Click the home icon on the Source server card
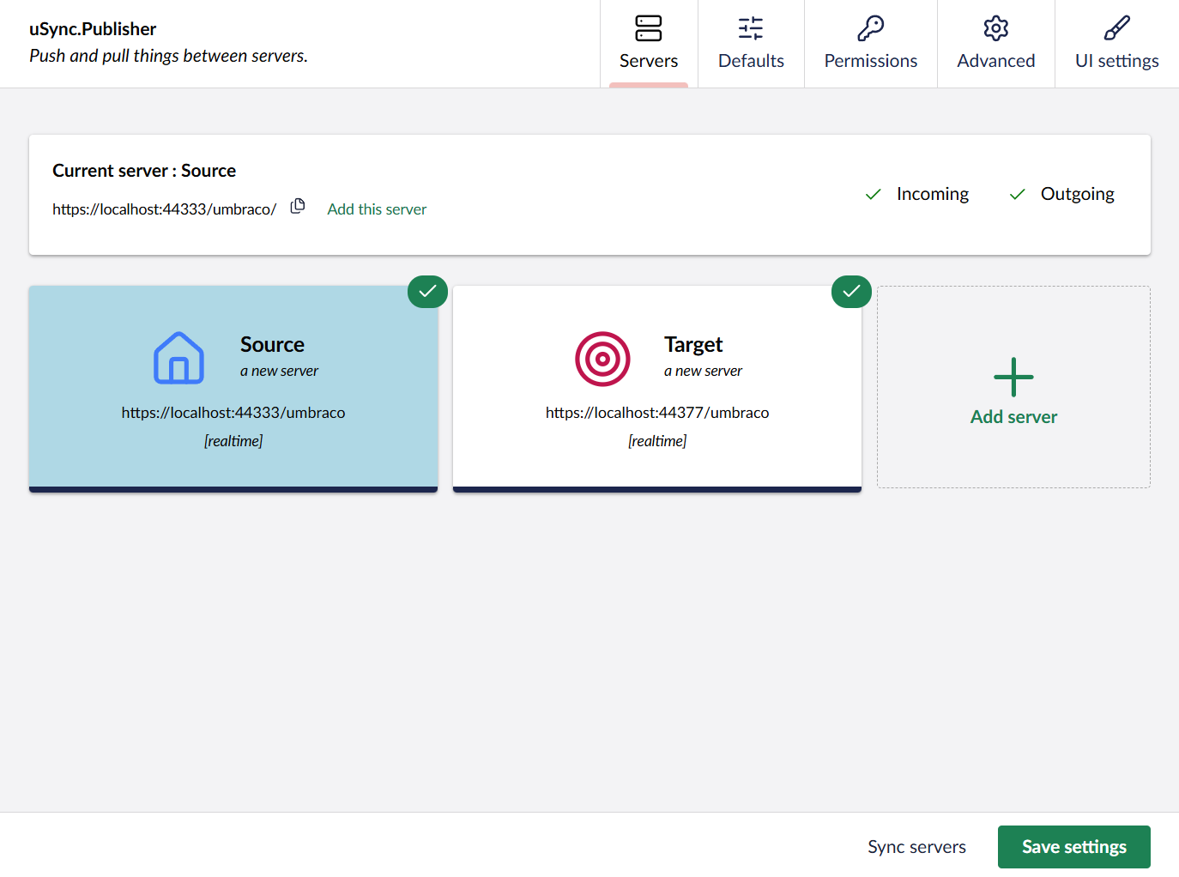This screenshot has width=1179, height=877. point(178,359)
